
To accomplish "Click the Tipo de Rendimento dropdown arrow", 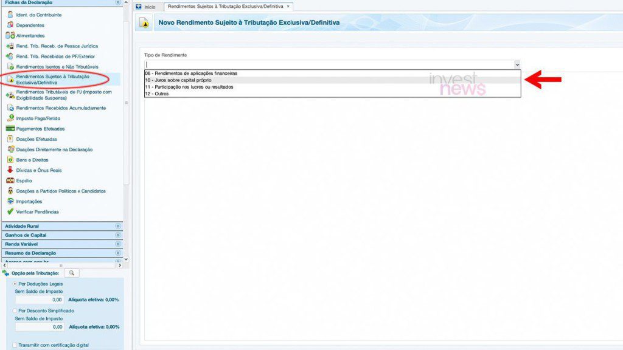I will 517,64.
